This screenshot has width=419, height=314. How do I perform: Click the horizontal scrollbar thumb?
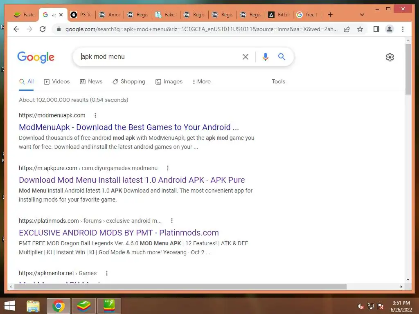pyautogui.click(x=180, y=287)
